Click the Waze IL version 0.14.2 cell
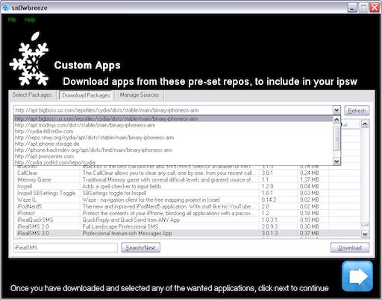382x300 pixels. pyautogui.click(x=269, y=200)
